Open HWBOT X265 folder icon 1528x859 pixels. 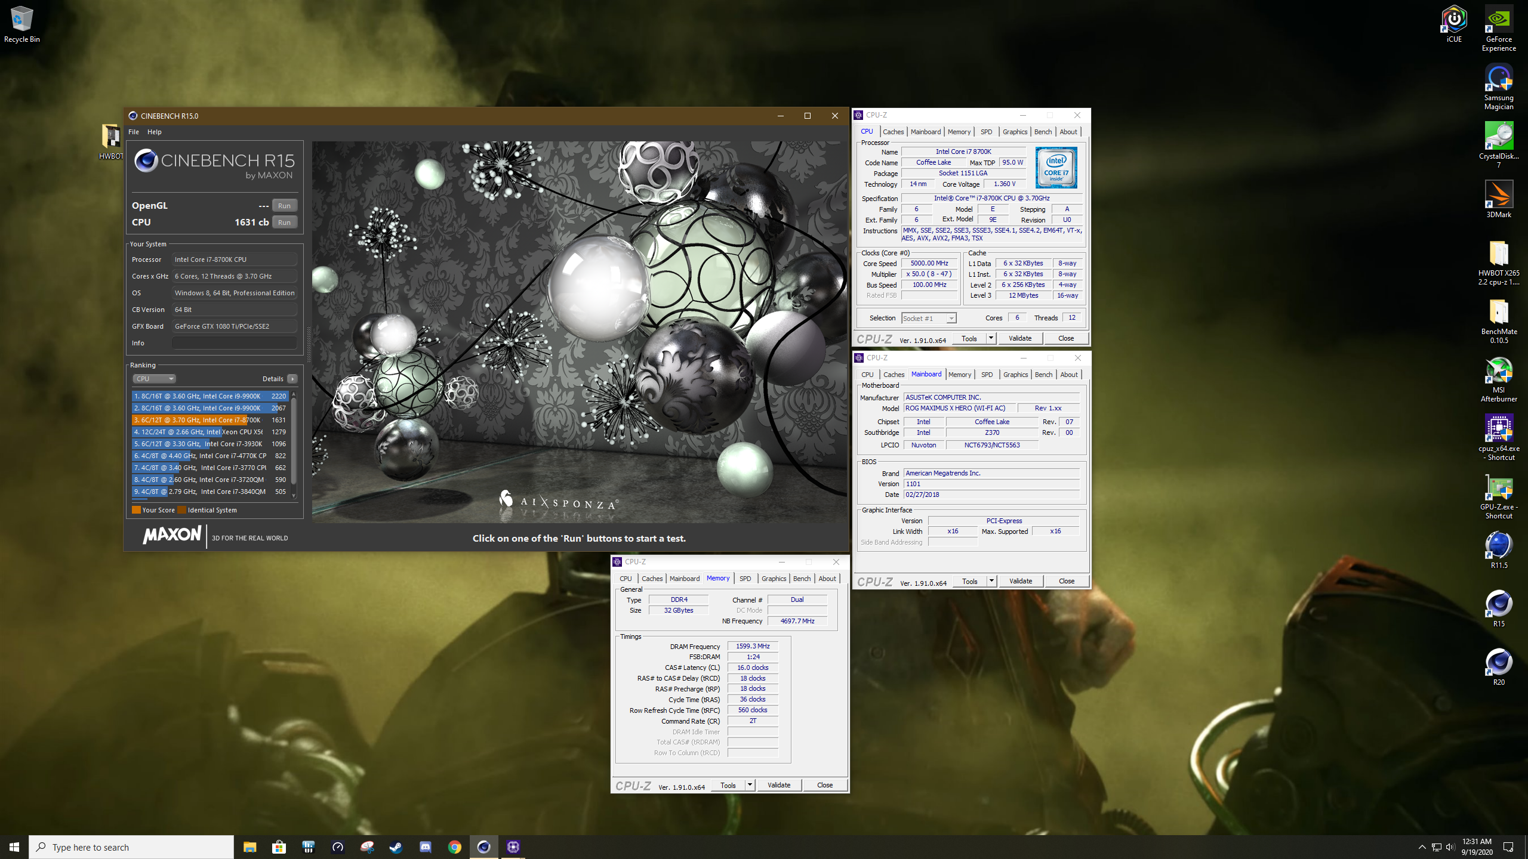click(x=1498, y=262)
